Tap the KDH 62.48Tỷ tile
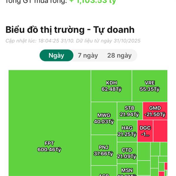The width and height of the screenshot is (176, 176). click(x=111, y=86)
